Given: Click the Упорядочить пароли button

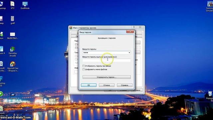Looking at the screenshot, I should tap(106, 77).
